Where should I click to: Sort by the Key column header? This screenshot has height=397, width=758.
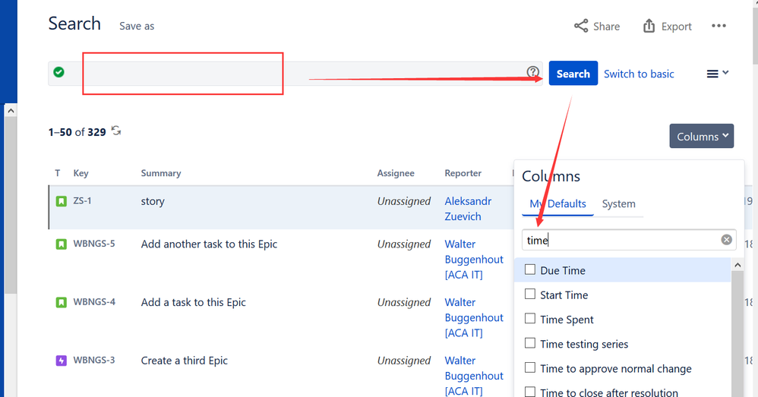81,173
